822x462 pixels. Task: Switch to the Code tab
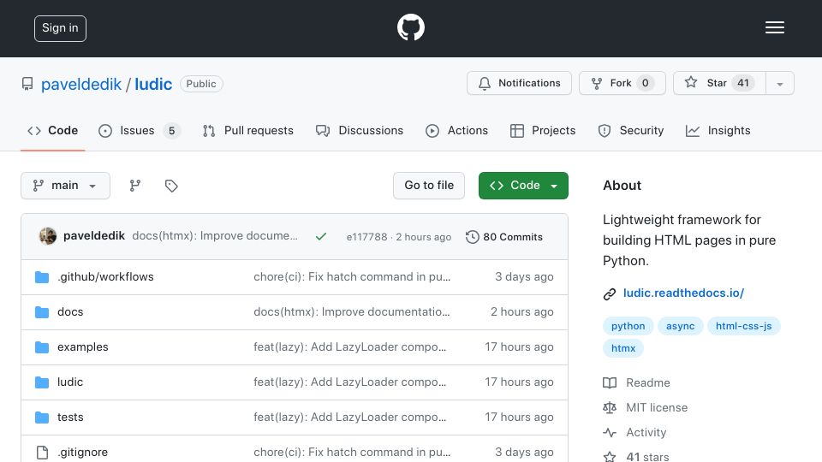[53, 130]
